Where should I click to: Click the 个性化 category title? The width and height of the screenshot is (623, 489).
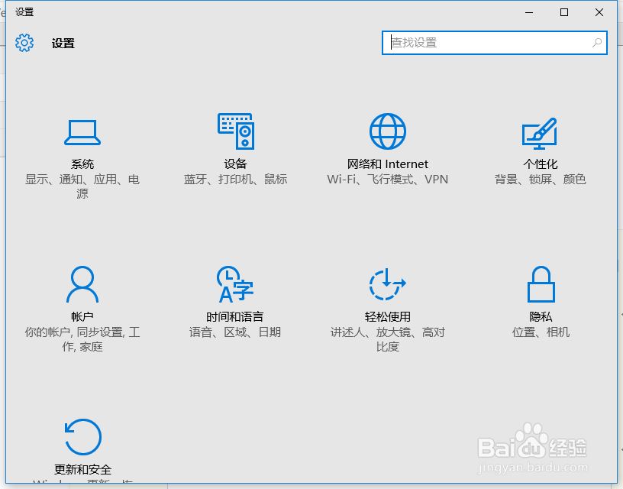pyautogui.click(x=541, y=164)
